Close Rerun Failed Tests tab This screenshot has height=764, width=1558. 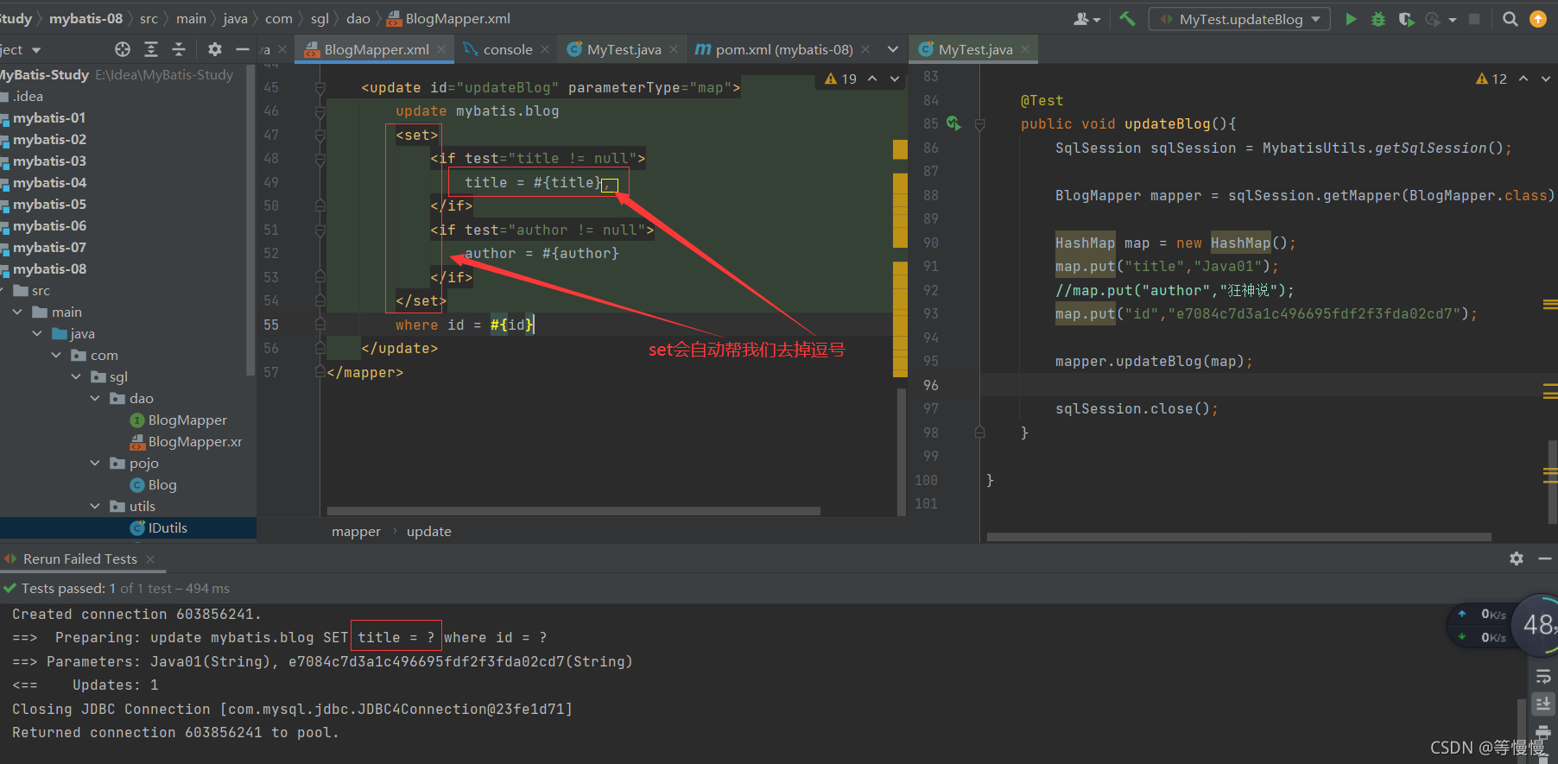pyautogui.click(x=150, y=559)
